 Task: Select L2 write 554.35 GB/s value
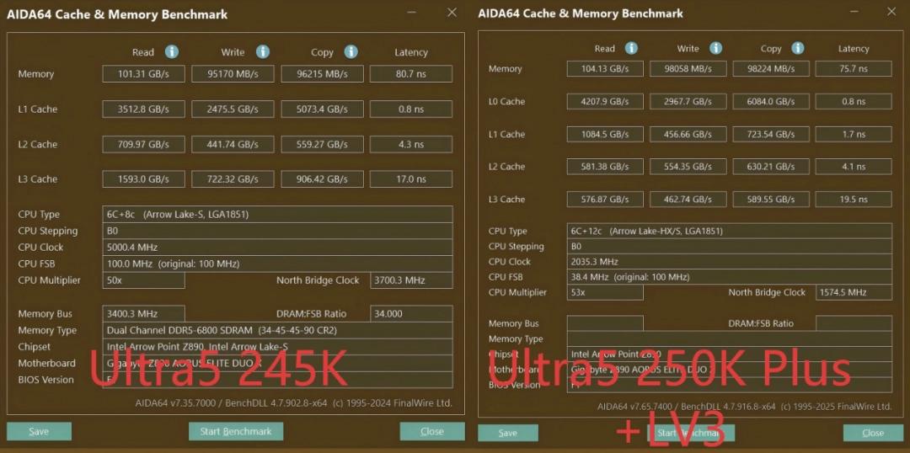click(688, 167)
